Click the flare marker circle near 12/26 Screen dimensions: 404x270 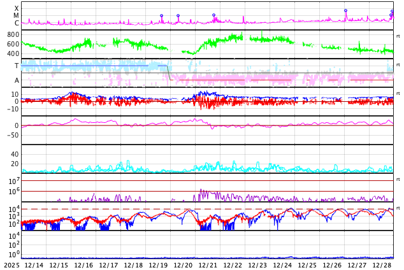point(345,10)
